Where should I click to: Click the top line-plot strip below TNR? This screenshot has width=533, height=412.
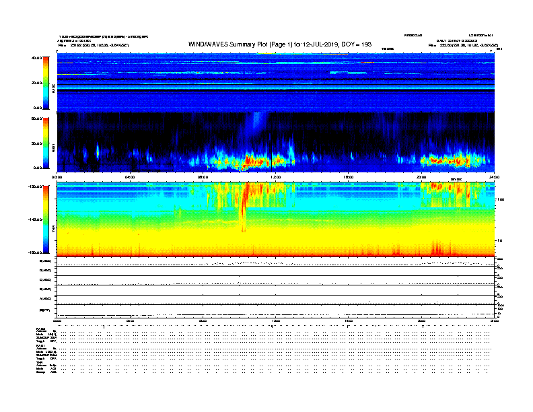click(x=276, y=261)
